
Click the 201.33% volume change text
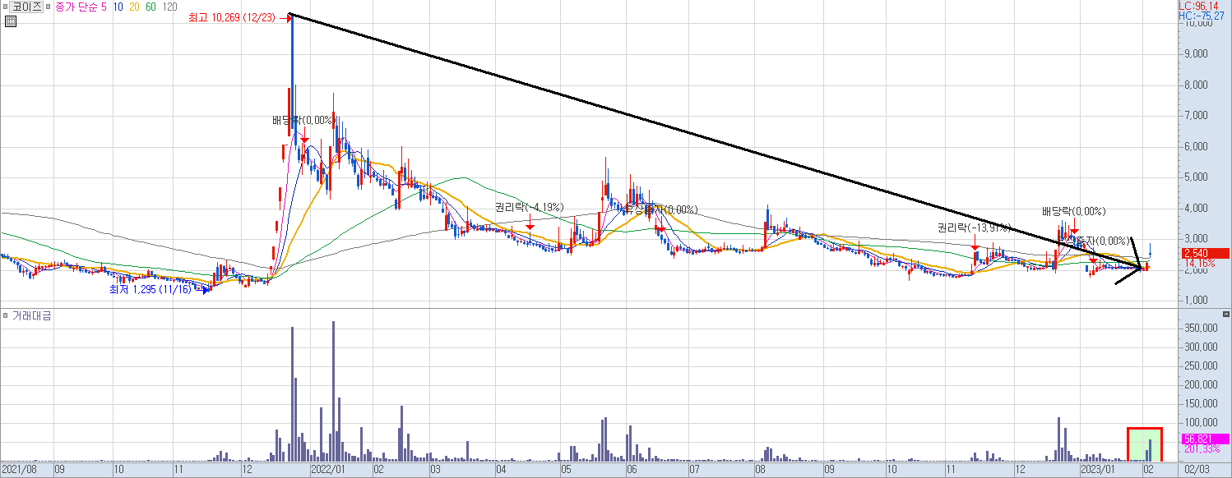coord(1202,448)
